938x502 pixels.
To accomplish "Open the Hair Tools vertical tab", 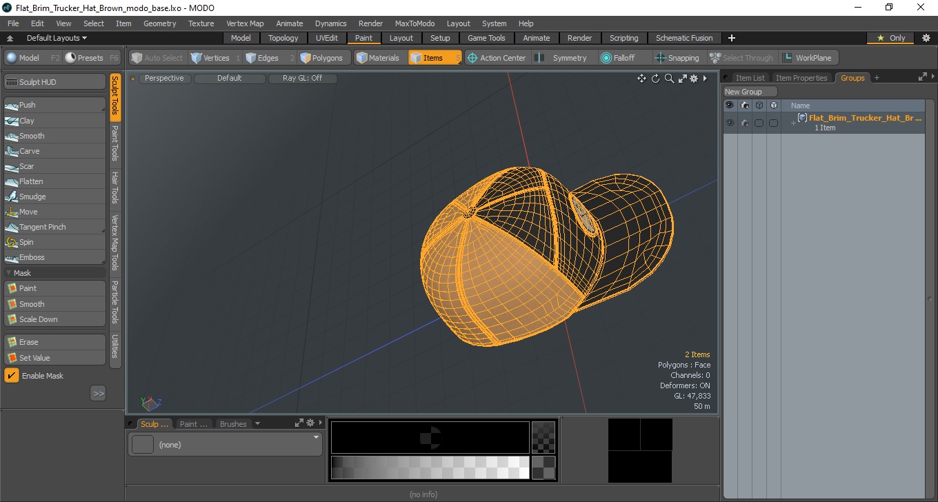I will [115, 187].
